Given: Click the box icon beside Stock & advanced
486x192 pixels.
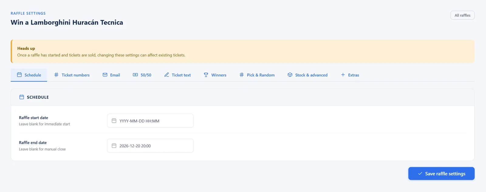Looking at the screenshot, I should 290,75.
